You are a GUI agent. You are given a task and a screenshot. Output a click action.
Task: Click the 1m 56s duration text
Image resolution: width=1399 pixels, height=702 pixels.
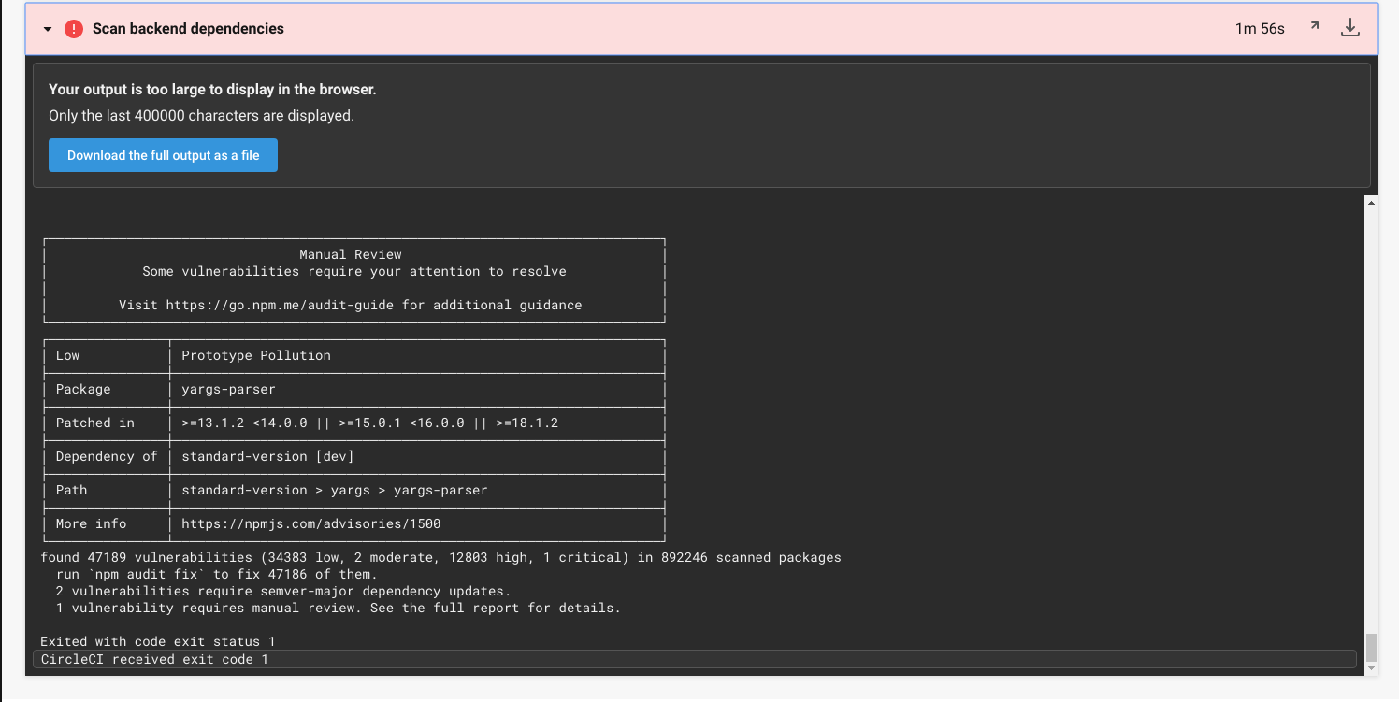tap(1260, 29)
